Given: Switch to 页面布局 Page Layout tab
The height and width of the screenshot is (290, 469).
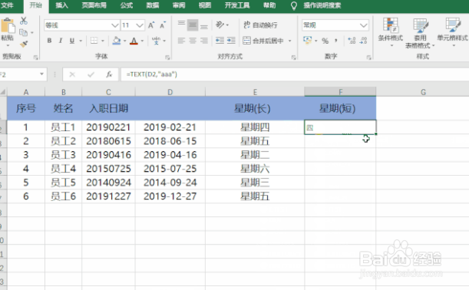Looking at the screenshot, I should pyautogui.click(x=94, y=5).
